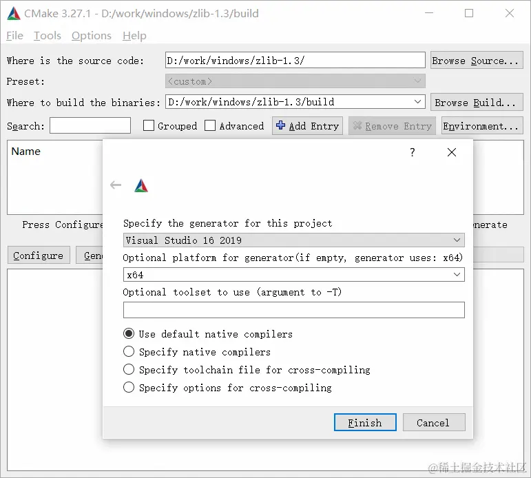The height and width of the screenshot is (478, 531).
Task: Click the optional toolset input field
Action: pos(293,310)
